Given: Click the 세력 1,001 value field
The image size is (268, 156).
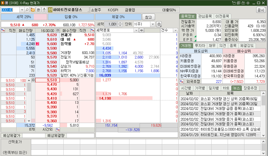Looking at the screenshot, I should (x=111, y=24).
